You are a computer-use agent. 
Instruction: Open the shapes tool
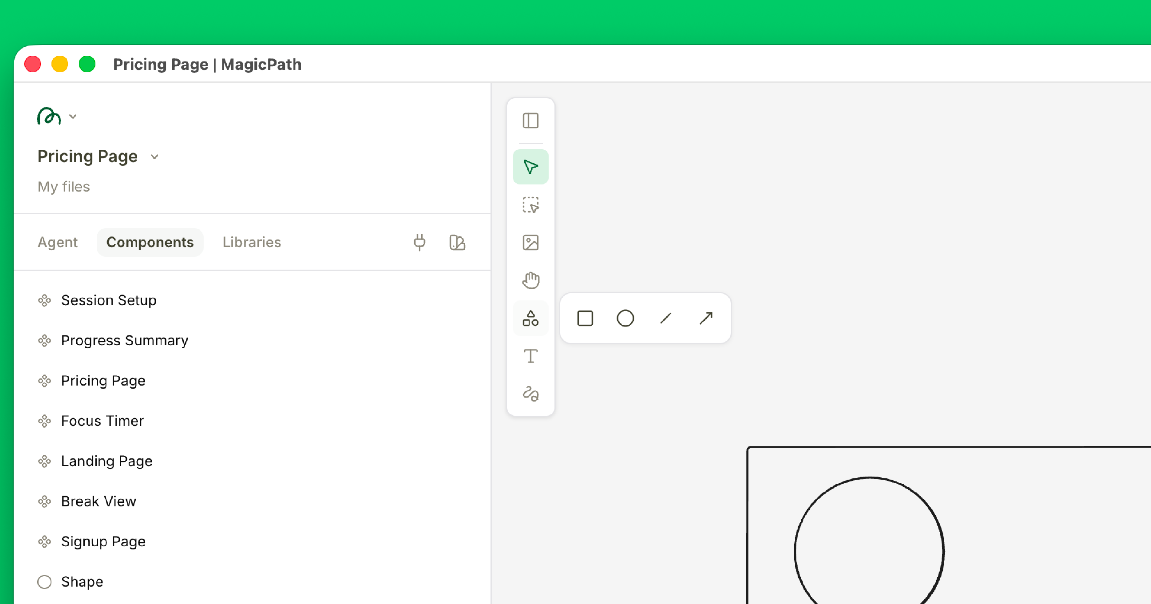530,319
